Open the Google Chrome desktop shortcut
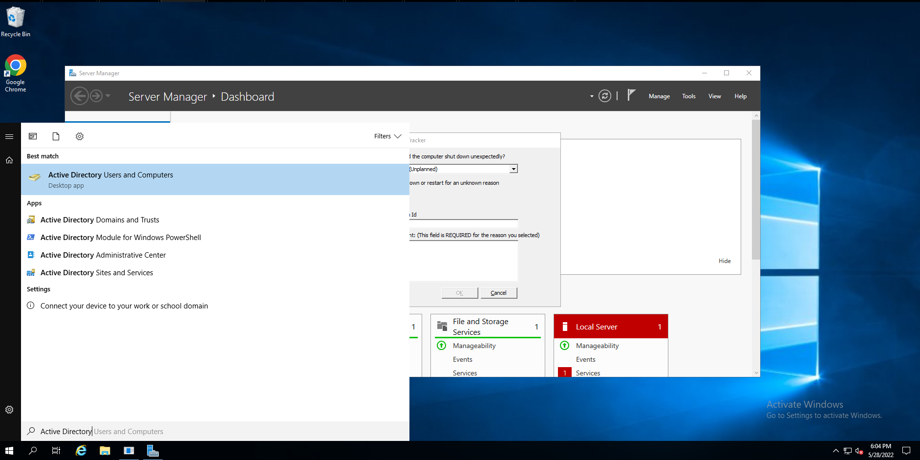 tap(16, 73)
